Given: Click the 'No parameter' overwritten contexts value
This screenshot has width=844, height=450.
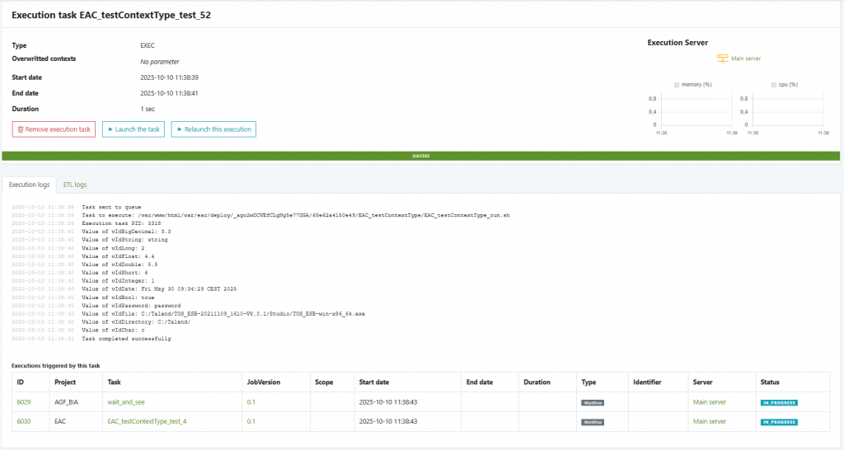Looking at the screenshot, I should click(x=160, y=62).
